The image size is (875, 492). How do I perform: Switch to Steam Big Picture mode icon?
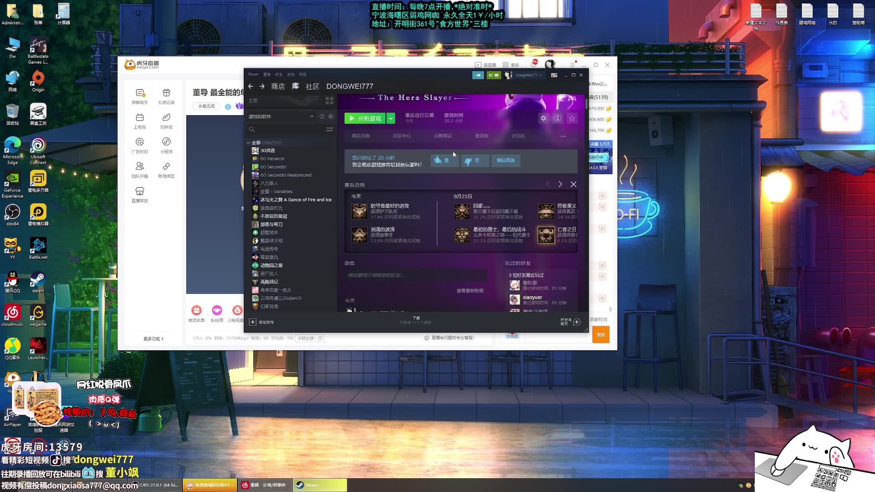[554, 75]
